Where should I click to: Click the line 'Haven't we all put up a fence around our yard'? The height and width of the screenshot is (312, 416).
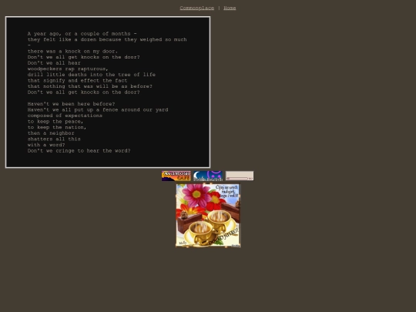point(98,109)
